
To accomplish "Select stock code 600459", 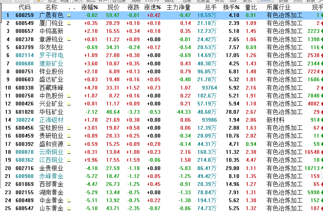I will (25, 136).
